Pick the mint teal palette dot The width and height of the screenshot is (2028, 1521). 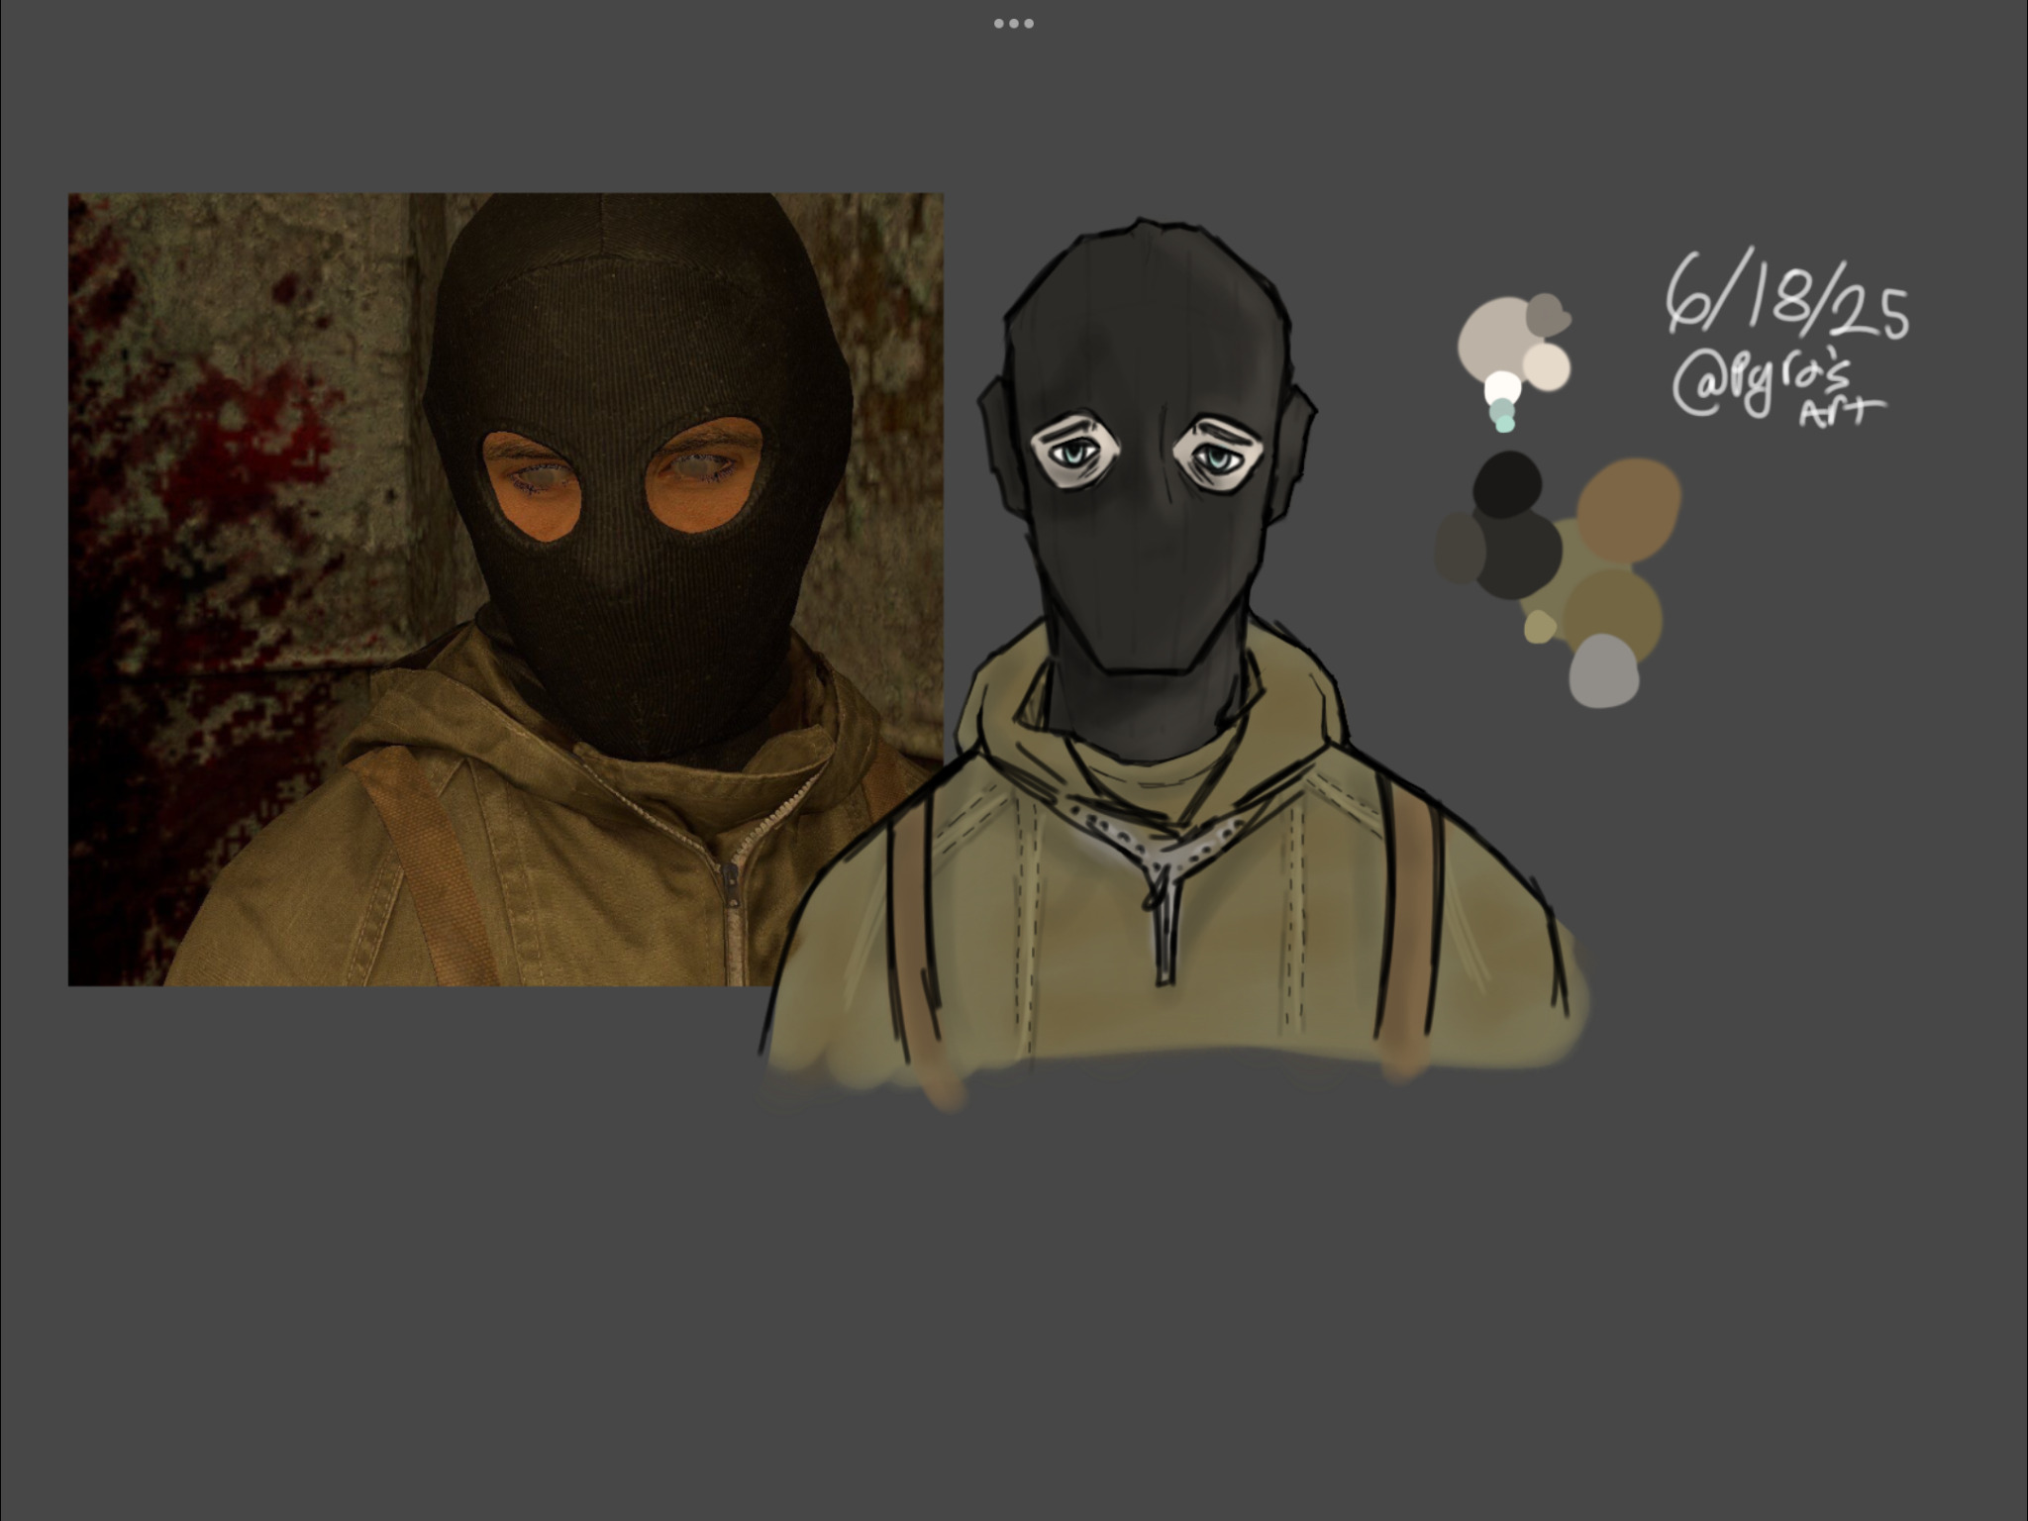point(1504,423)
